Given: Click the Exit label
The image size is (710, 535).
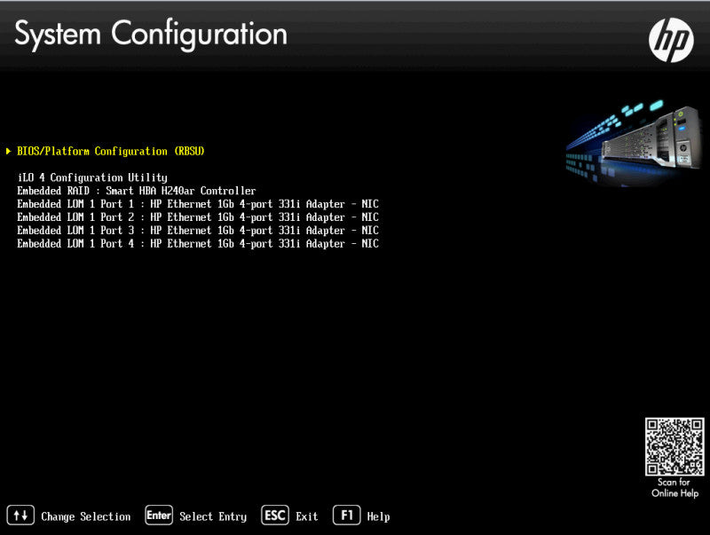Looking at the screenshot, I should [306, 516].
